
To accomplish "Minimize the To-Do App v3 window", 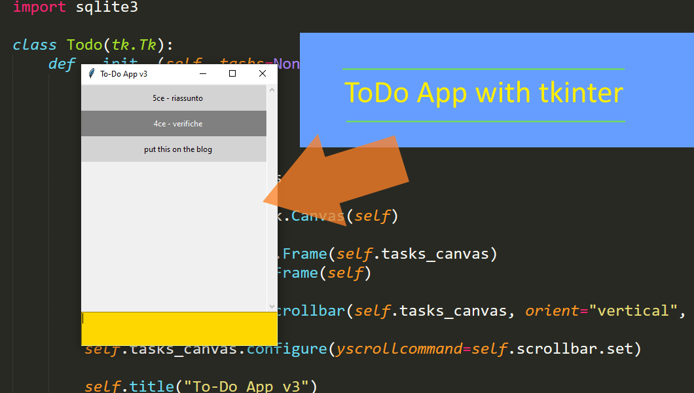I will (x=203, y=73).
